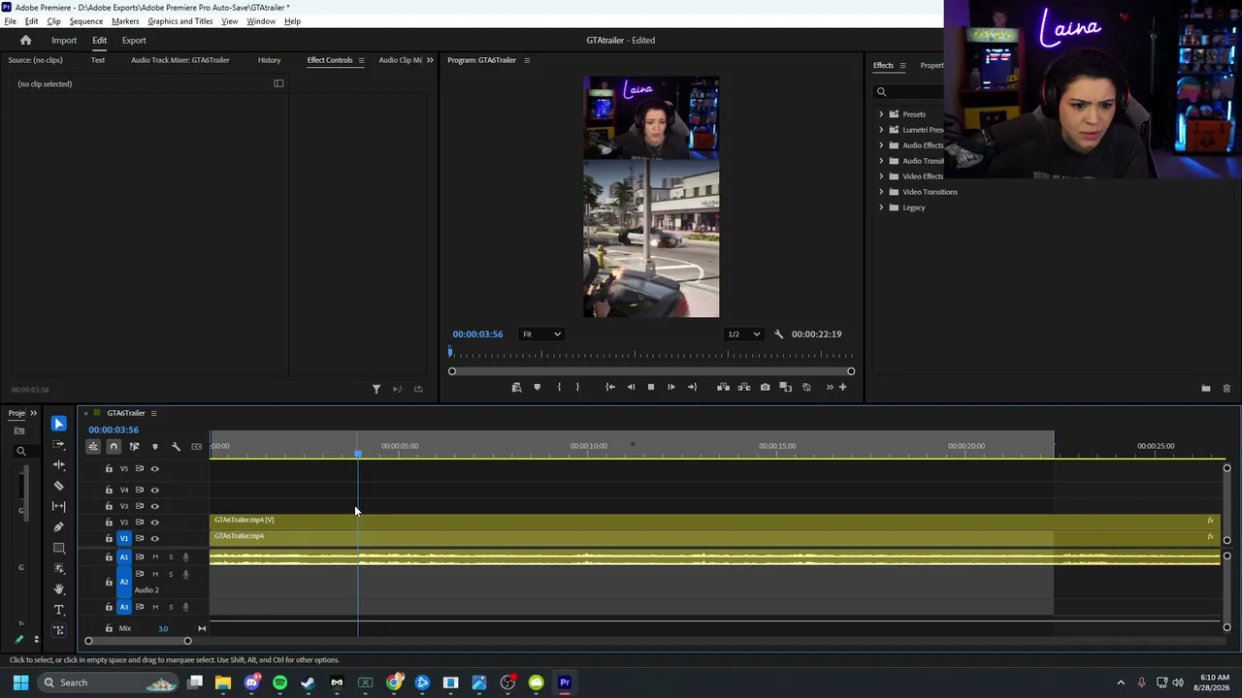Hide video track V2
1242x698 pixels.
(154, 523)
